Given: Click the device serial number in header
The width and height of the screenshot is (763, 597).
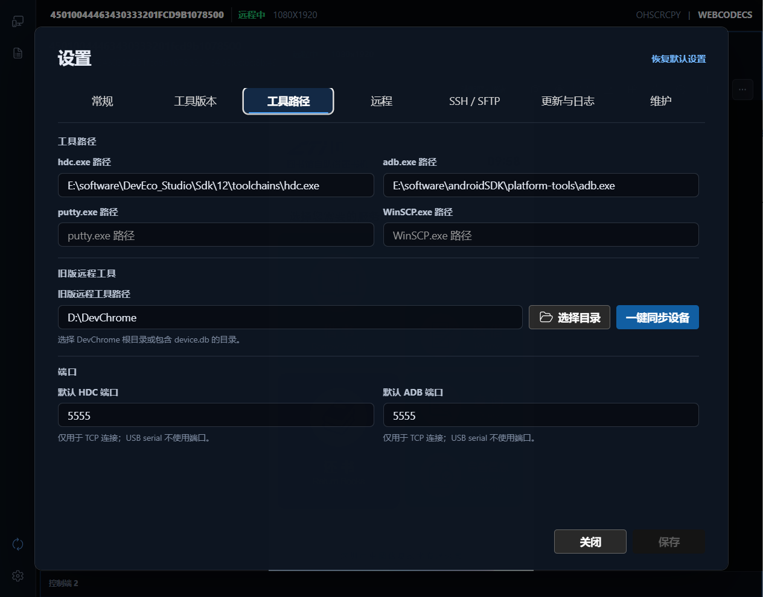Looking at the screenshot, I should pyautogui.click(x=137, y=14).
